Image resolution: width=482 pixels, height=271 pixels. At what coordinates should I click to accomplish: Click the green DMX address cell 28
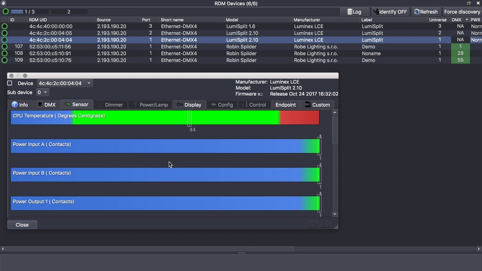click(460, 53)
